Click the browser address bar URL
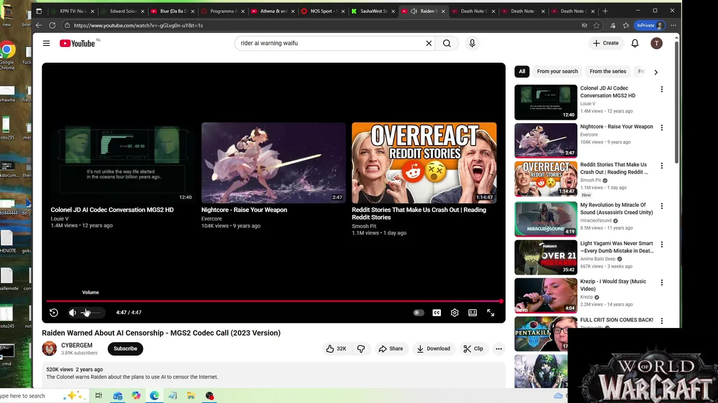The height and width of the screenshot is (403, 718). click(x=139, y=25)
